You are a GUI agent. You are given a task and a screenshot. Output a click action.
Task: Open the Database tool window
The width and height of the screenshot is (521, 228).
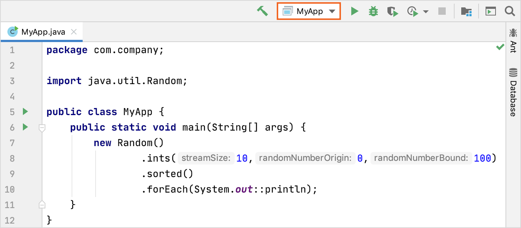point(513,92)
